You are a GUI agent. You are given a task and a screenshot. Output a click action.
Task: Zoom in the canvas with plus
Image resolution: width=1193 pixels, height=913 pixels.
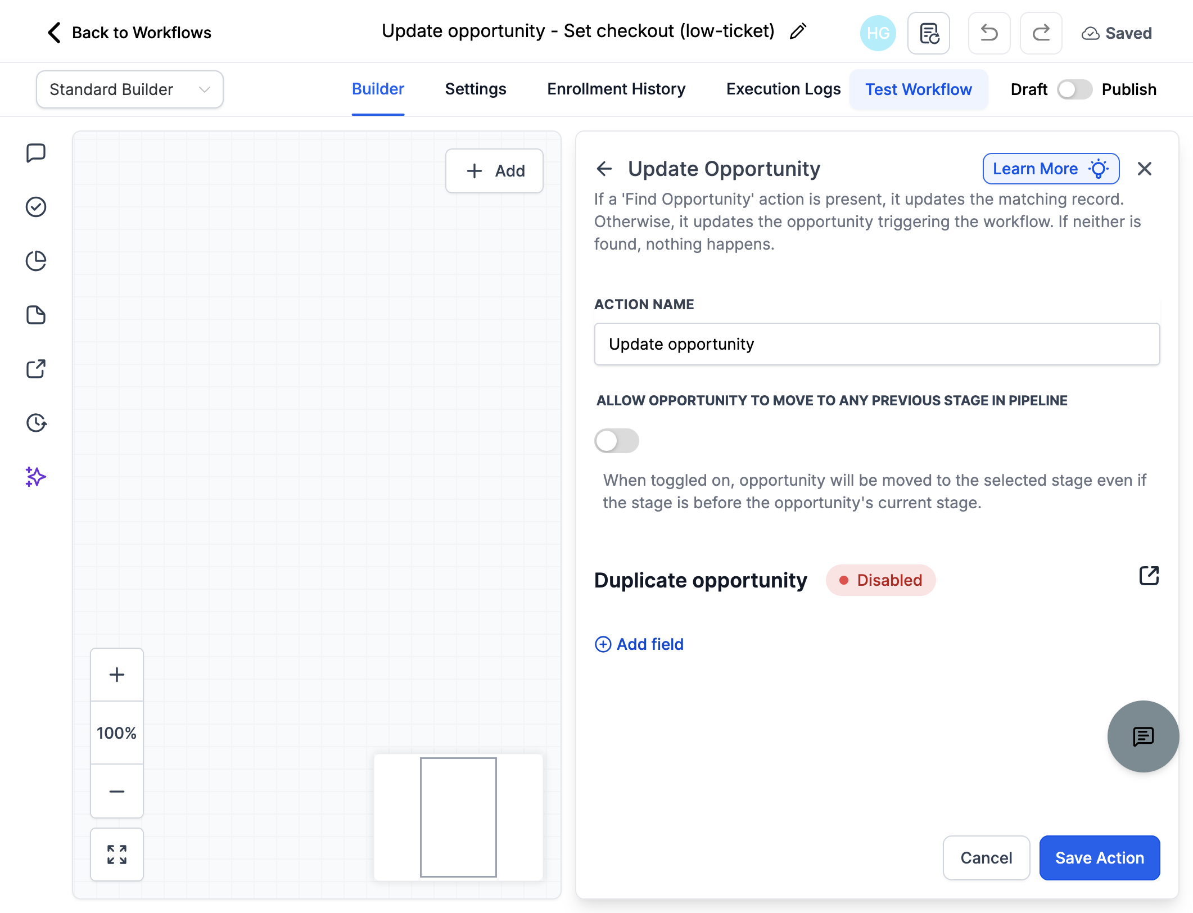pyautogui.click(x=117, y=675)
